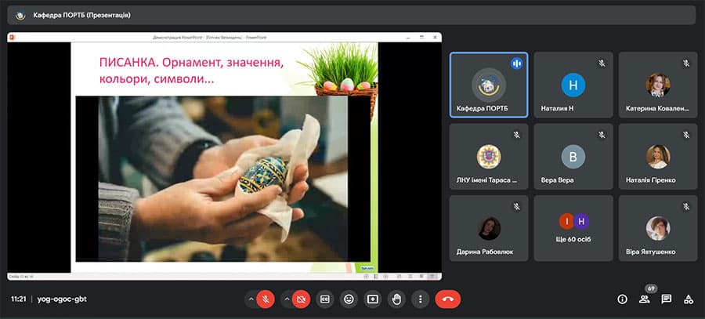Click PowerPoint window title text

tap(209, 38)
